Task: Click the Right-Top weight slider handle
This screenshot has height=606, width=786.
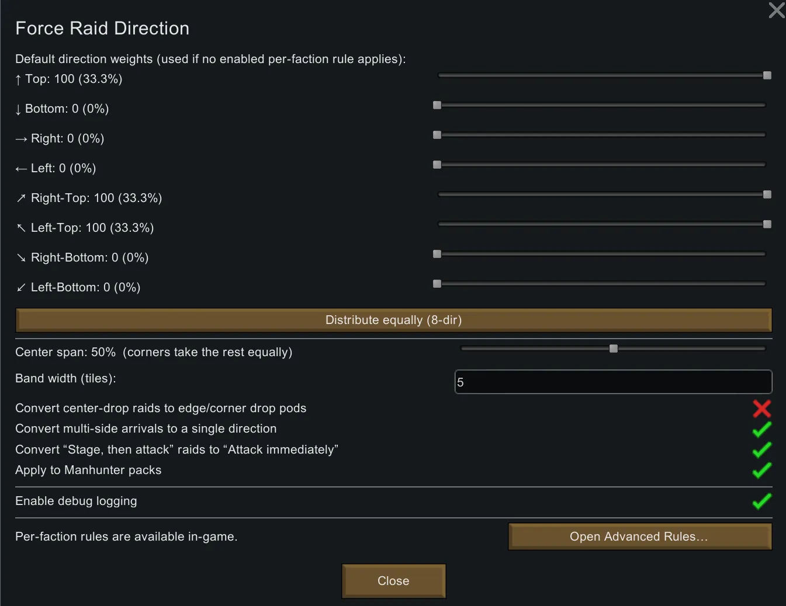Action: (x=767, y=194)
